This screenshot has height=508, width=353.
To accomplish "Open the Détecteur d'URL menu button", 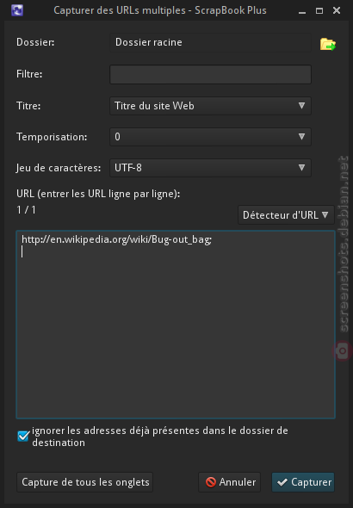I will coord(286,214).
